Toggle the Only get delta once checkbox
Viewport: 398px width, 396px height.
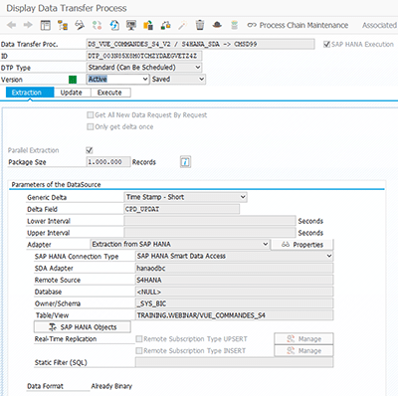[x=90, y=126]
